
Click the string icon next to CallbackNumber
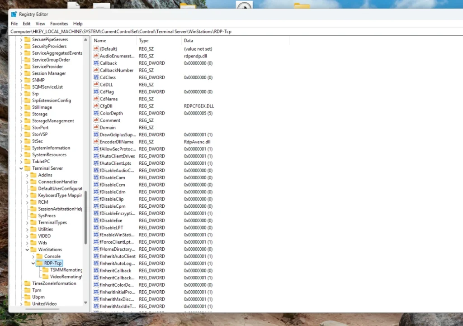(96, 70)
